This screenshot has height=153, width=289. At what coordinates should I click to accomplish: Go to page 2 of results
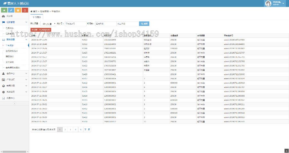(x=65, y=130)
